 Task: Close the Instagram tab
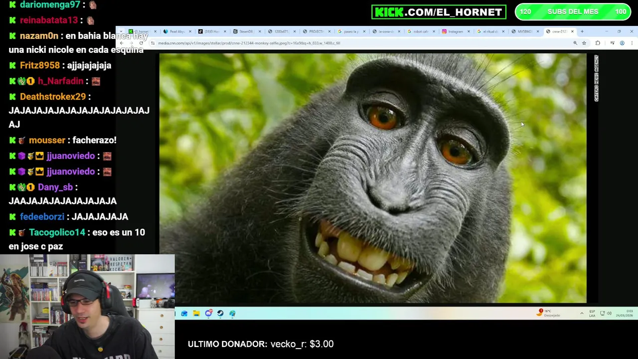[x=469, y=31]
